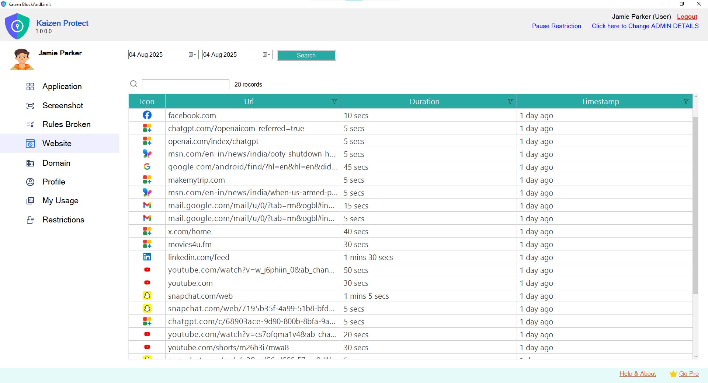The height and width of the screenshot is (383, 708).
Task: Open the start date calendar dropdown
Action: (193, 55)
